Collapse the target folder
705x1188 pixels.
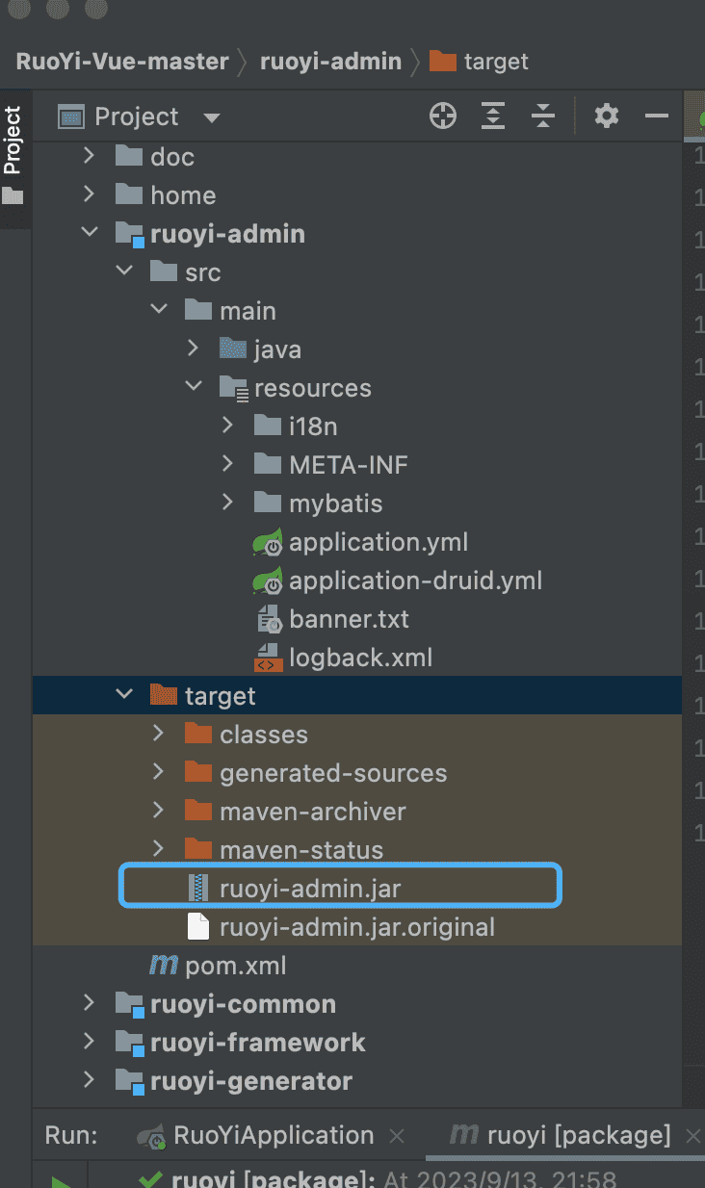(124, 695)
